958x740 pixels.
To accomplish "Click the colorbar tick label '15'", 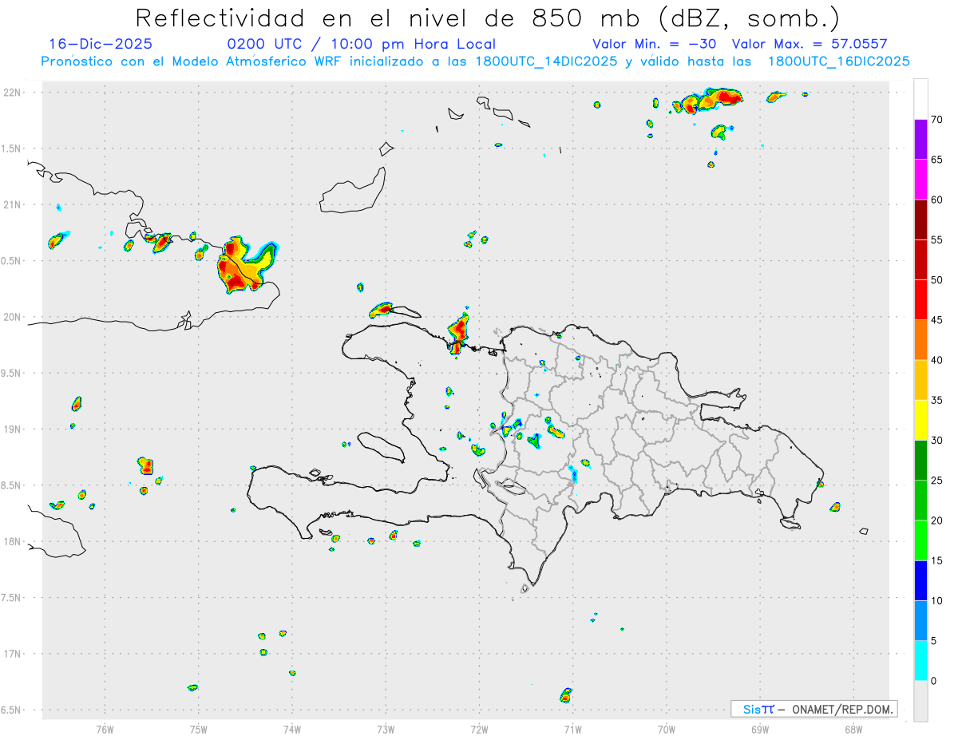I will (936, 560).
